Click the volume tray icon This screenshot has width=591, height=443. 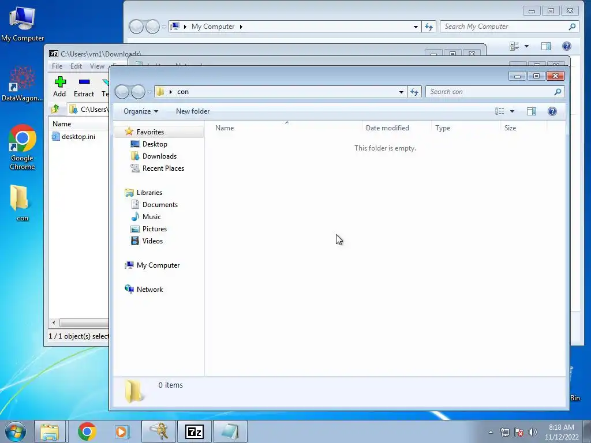coord(533,432)
